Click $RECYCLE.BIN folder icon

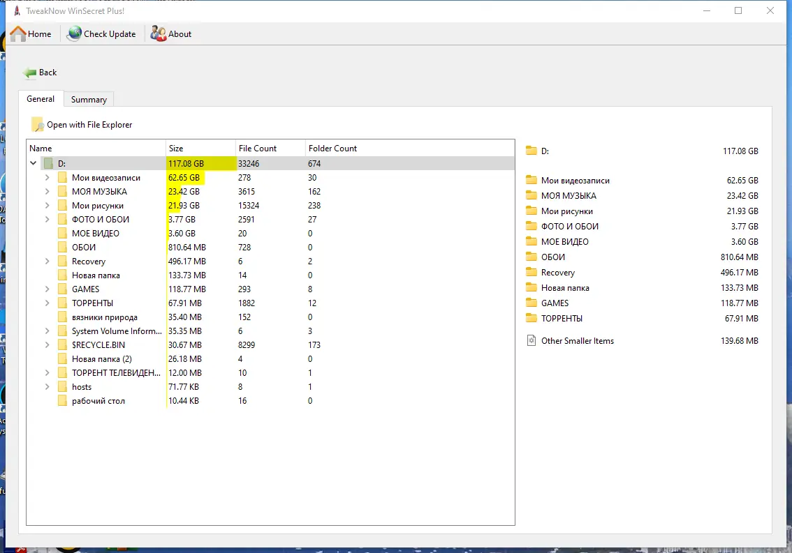(x=62, y=345)
